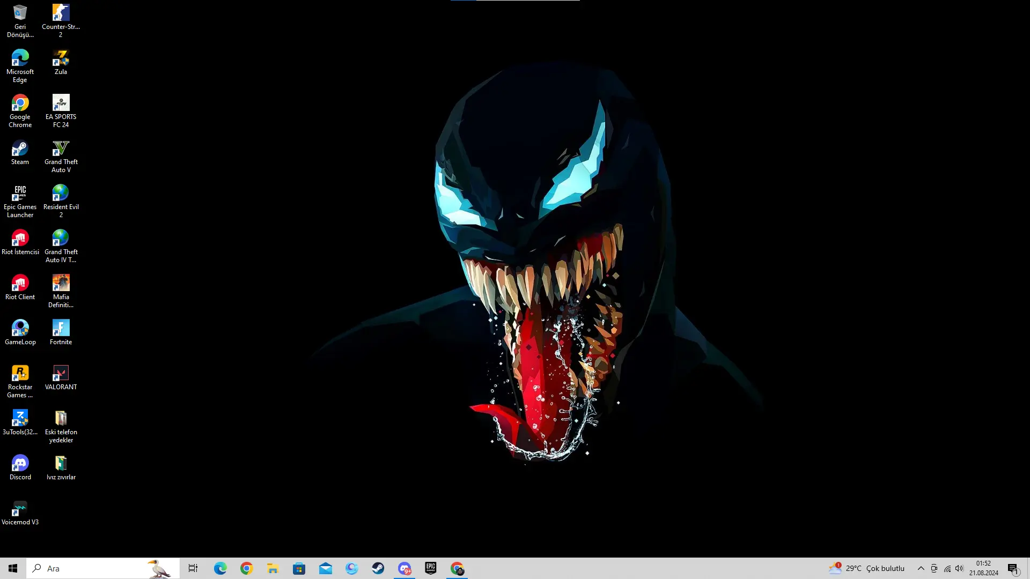The image size is (1030, 579).
Task: Select the Rockstar Games Launcher desktop shortcut
Action: (x=20, y=381)
